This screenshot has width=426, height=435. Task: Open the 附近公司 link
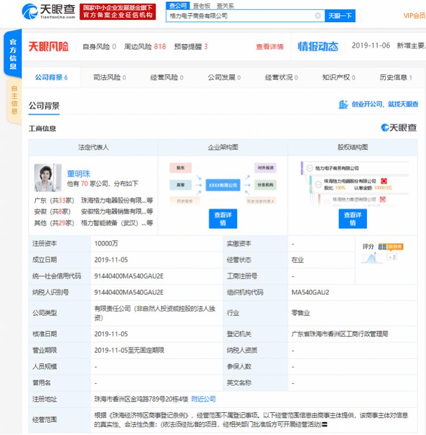coord(203,399)
